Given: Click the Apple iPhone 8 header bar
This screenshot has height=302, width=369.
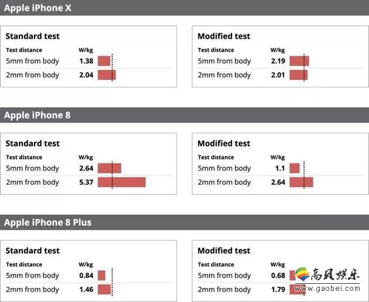Looking at the screenshot, I should pos(184,115).
